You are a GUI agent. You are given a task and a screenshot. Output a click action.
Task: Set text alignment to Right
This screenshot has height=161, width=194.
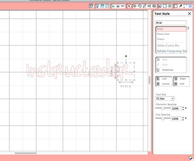(180, 79)
